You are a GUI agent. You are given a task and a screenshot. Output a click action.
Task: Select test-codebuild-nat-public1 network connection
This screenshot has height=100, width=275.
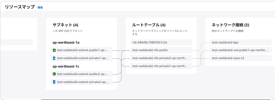coord(241,50)
